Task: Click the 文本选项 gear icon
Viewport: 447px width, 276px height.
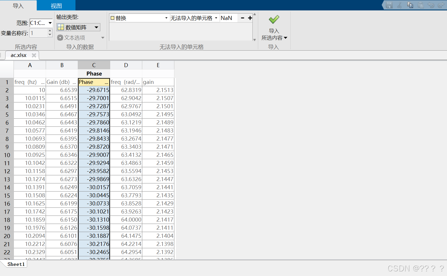Action: point(60,37)
